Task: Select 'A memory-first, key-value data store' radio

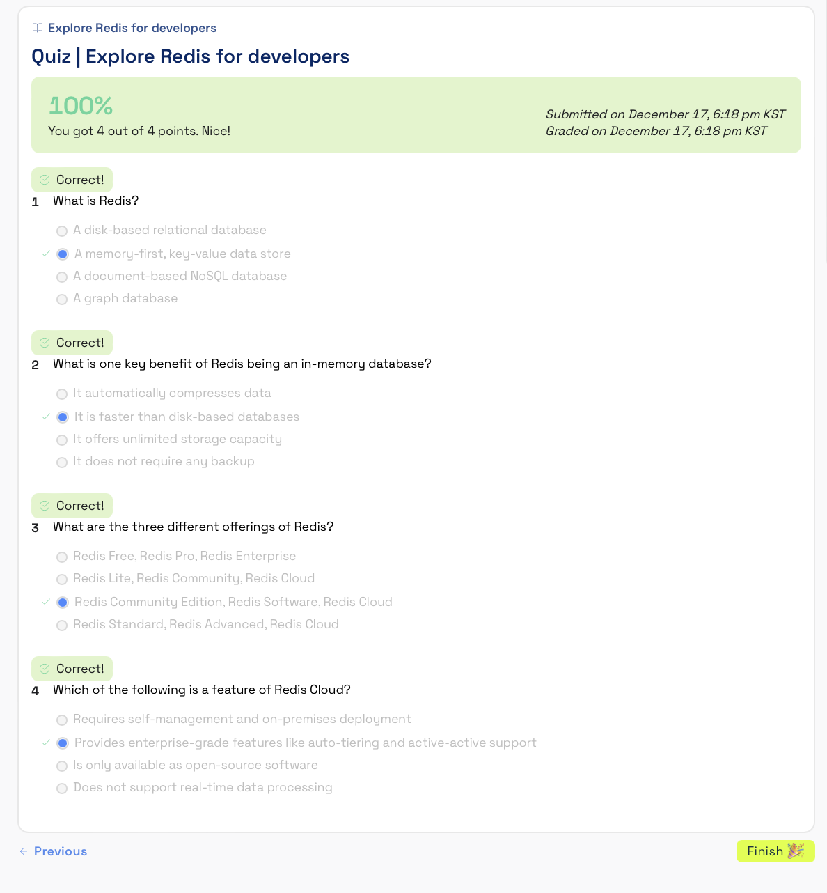Action: click(x=63, y=254)
